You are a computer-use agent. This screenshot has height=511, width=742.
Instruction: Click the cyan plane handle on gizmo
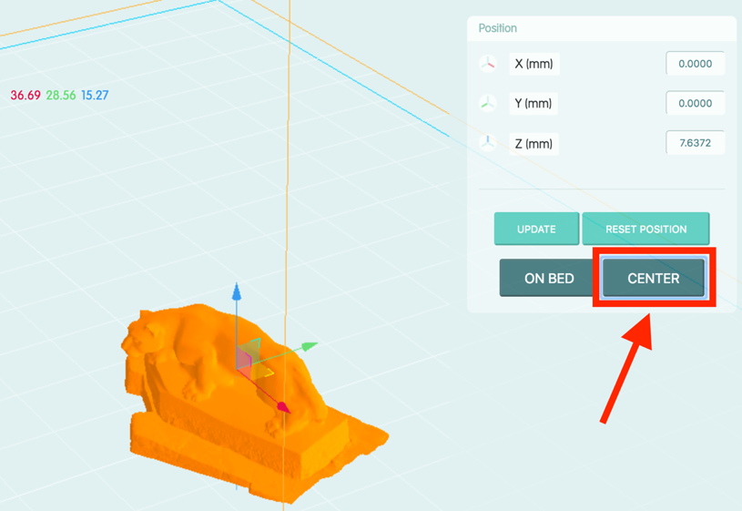(254, 349)
